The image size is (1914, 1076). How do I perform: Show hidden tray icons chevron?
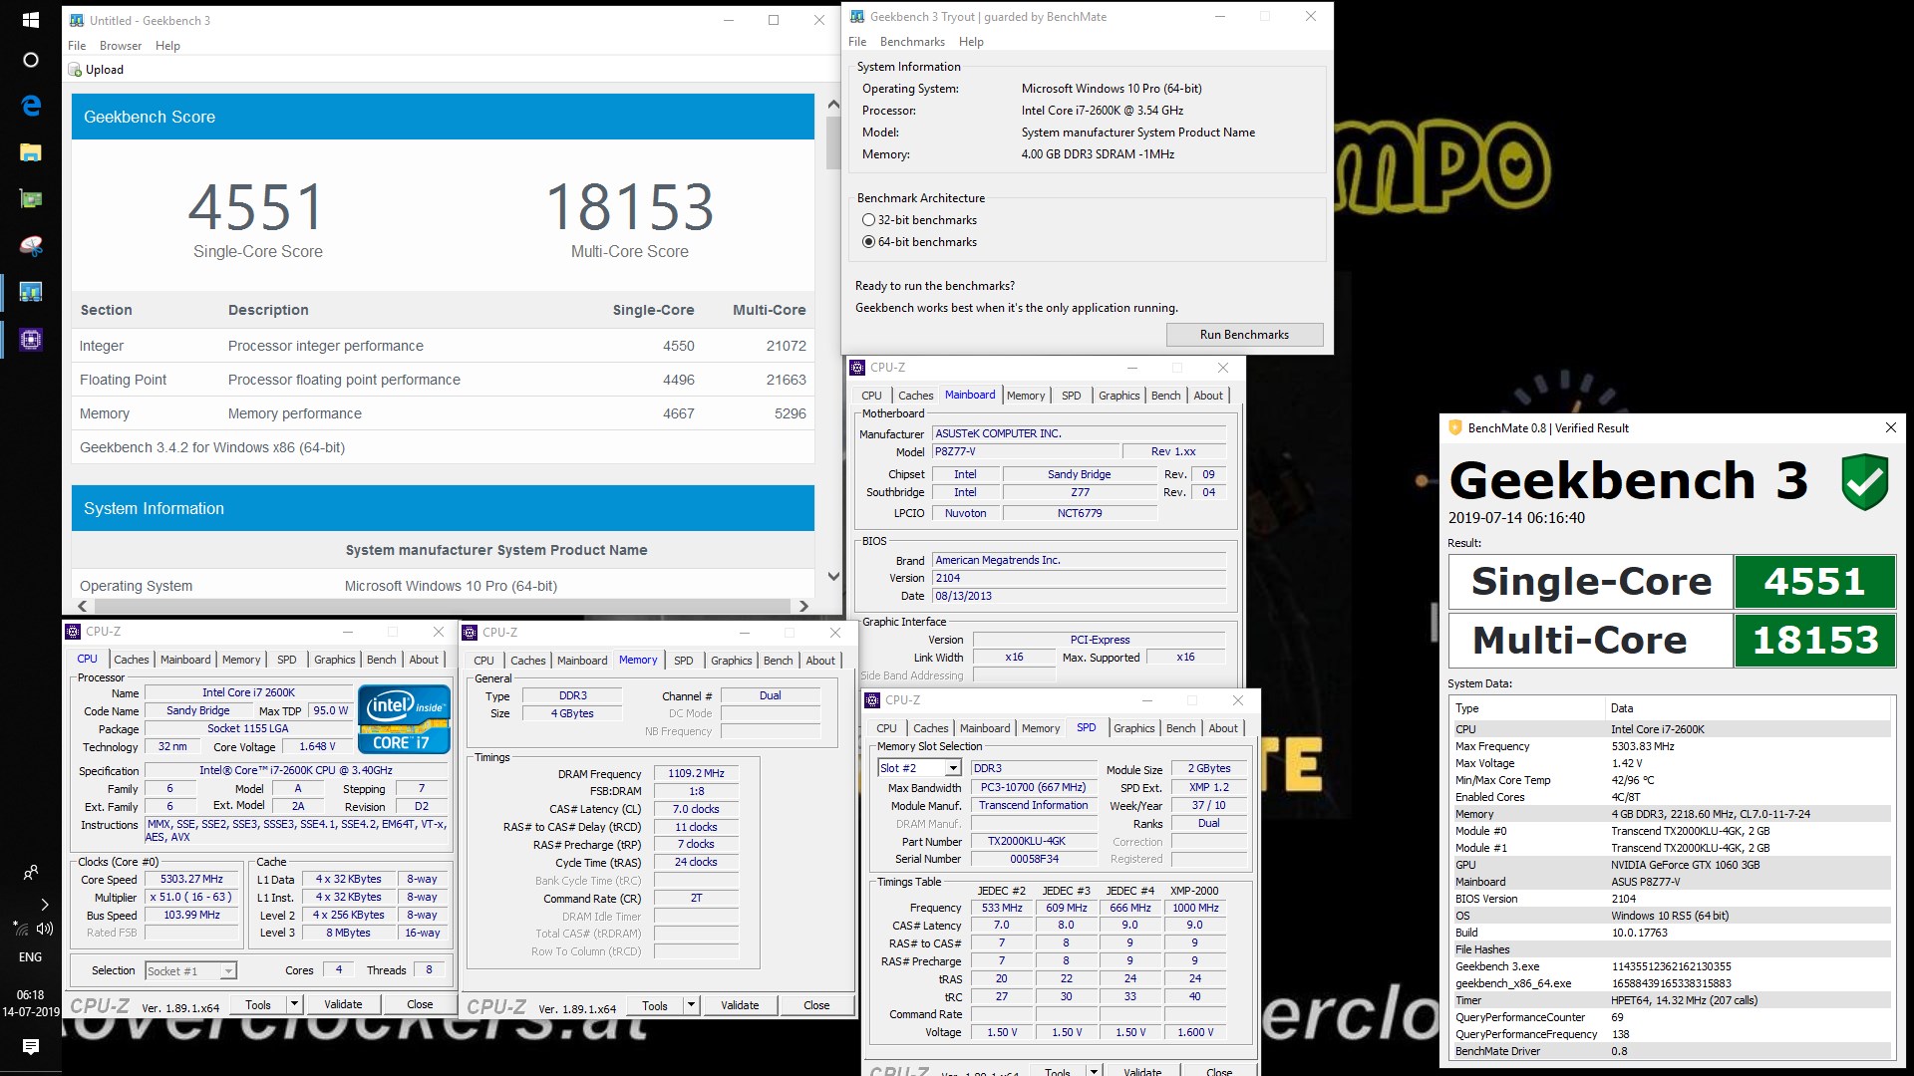click(x=45, y=905)
